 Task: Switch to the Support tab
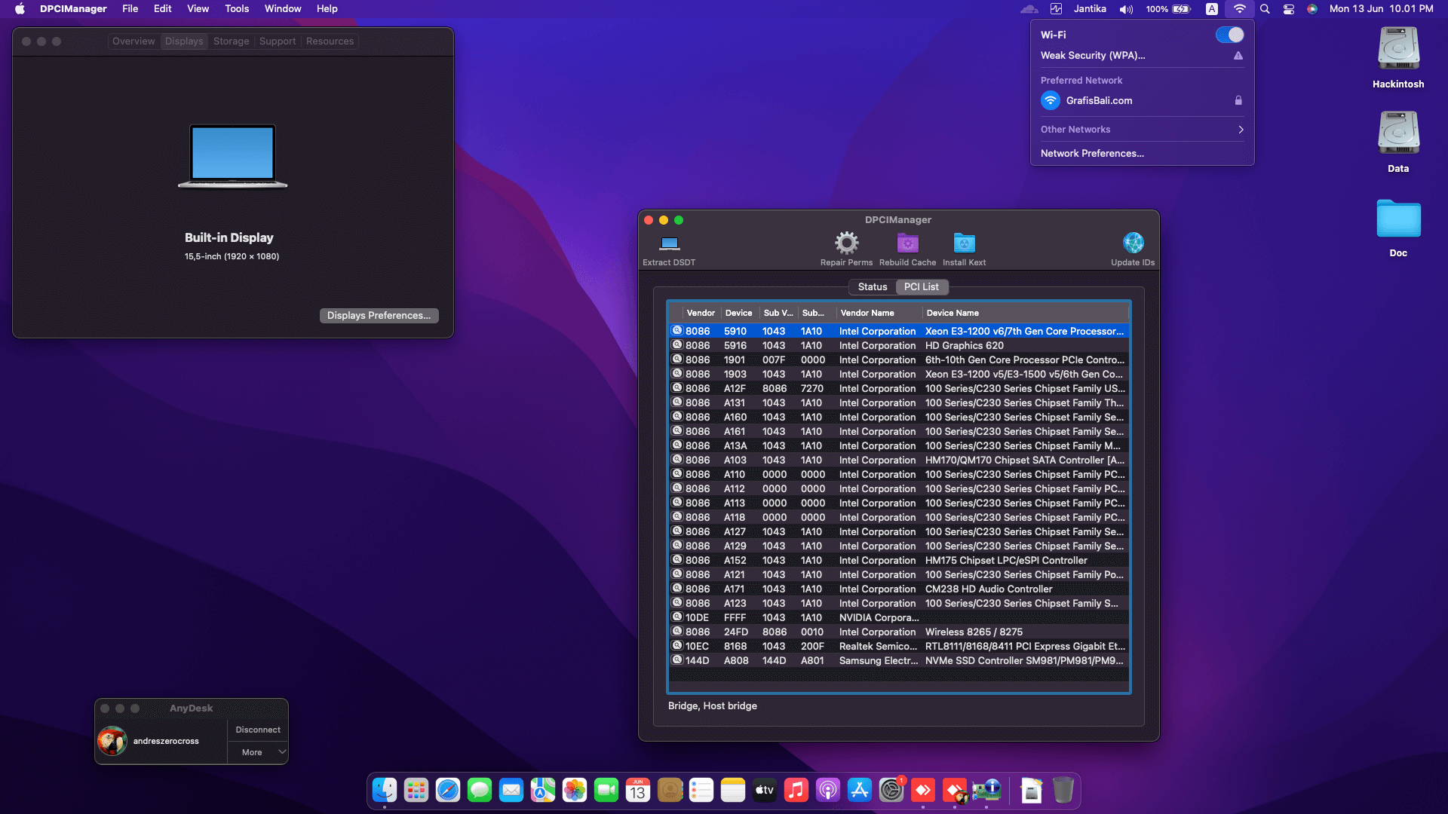pyautogui.click(x=278, y=41)
